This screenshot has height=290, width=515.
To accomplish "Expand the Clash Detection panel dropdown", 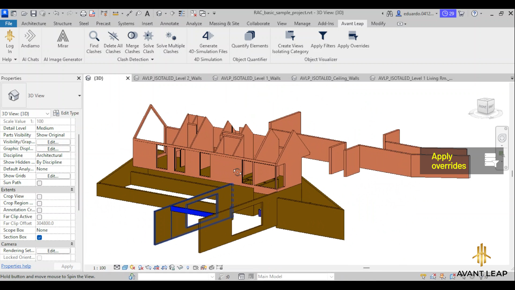I will pyautogui.click(x=152, y=59).
